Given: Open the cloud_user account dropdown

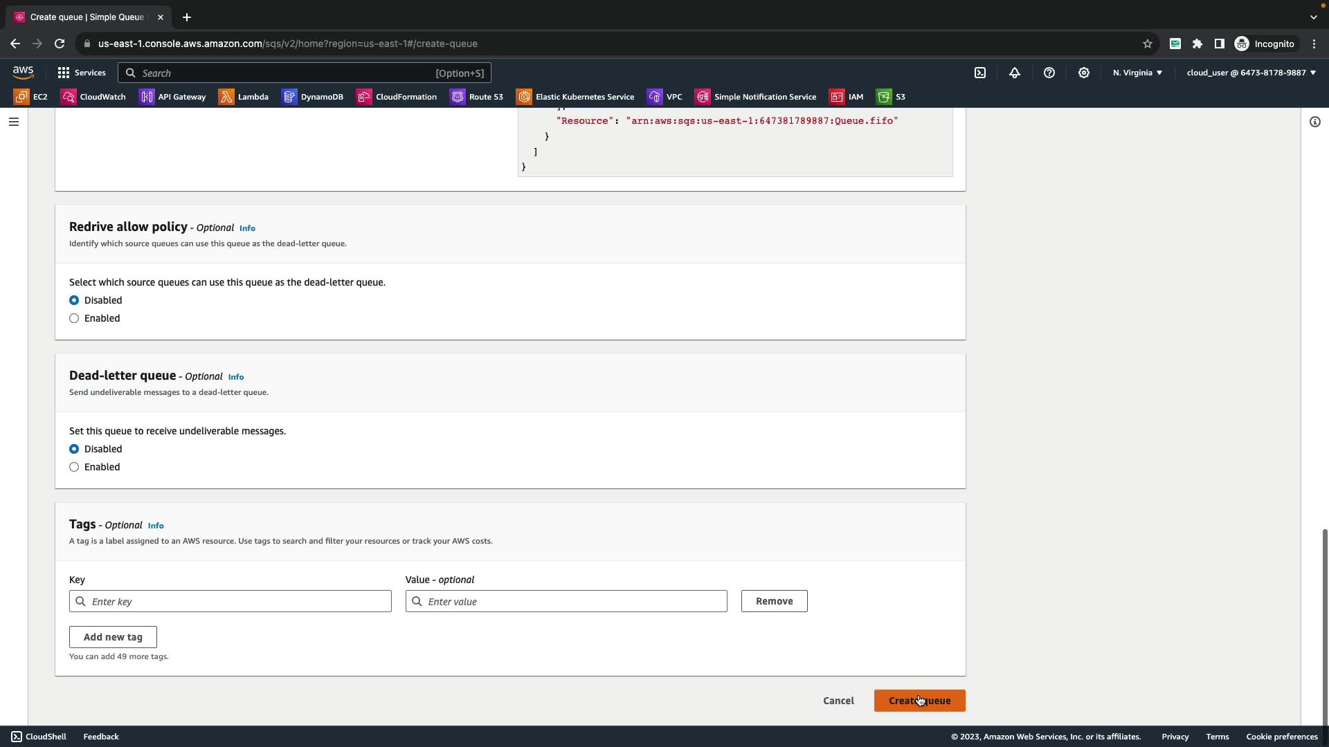Looking at the screenshot, I should pos(1251,73).
